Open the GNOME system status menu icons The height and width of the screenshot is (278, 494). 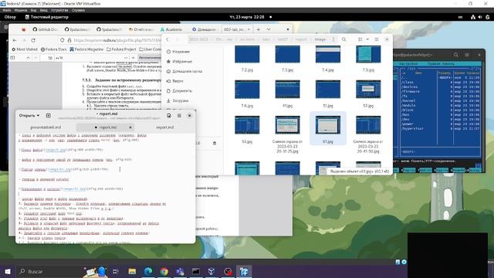[x=480, y=17]
